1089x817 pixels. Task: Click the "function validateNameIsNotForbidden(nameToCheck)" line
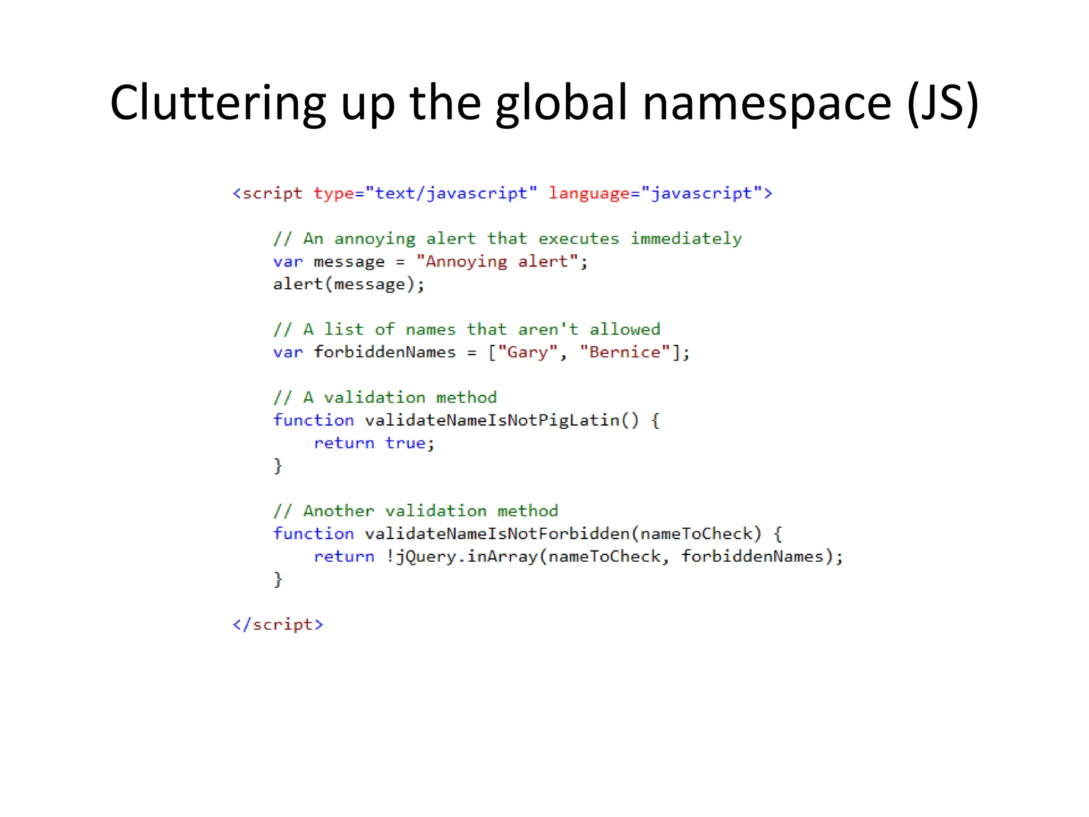click(x=527, y=534)
